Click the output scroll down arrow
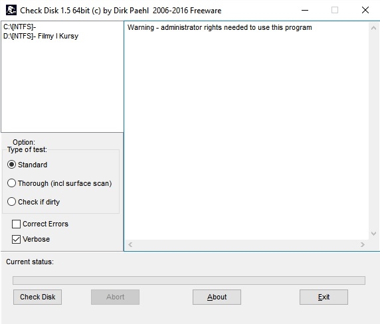Image resolution: width=380 pixels, height=324 pixels. pyautogui.click(x=374, y=234)
